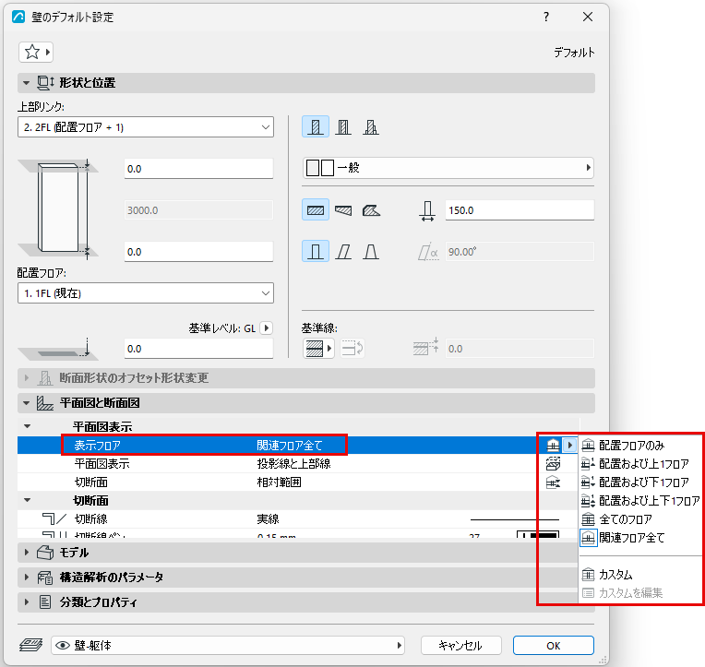Click the base level offset 0.0 field
705x667 pixels.
198,349
